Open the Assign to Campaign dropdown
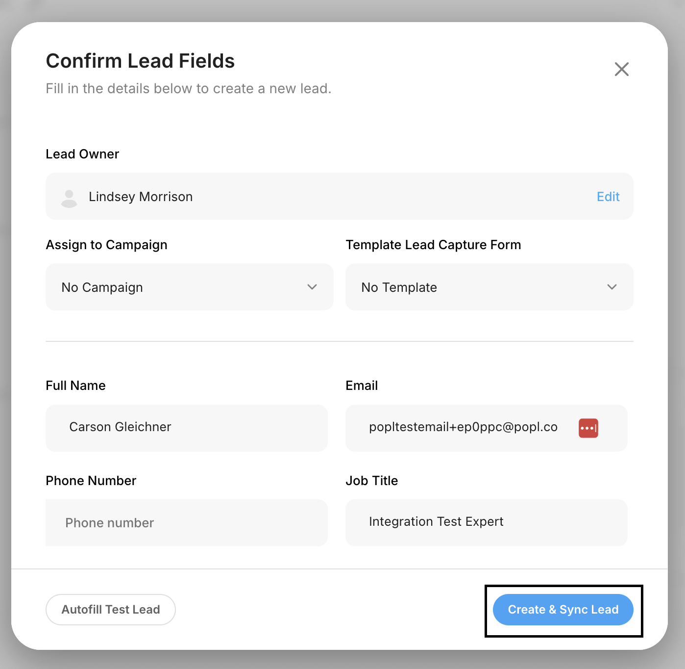Screen dimensions: 685x669 189,287
